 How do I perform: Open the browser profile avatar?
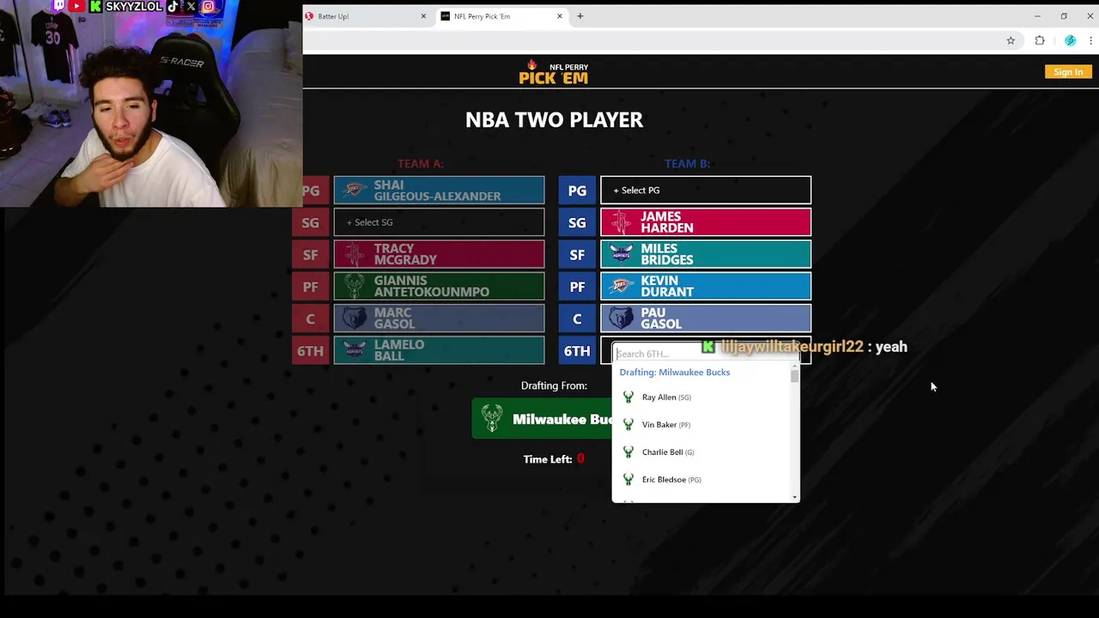click(1070, 40)
